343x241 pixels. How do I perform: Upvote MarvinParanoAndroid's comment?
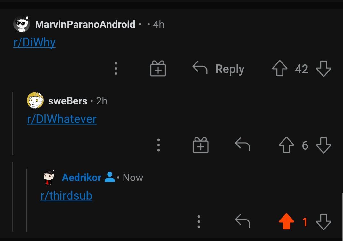(x=280, y=68)
